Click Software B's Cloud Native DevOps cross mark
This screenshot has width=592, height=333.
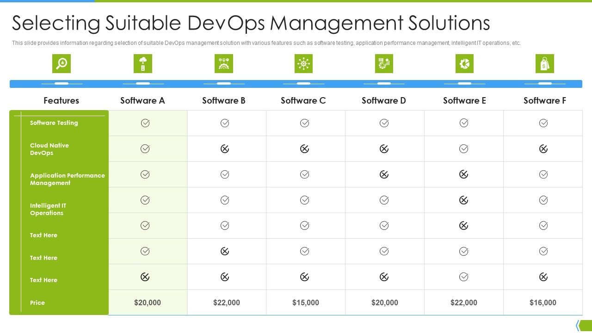pyautogui.click(x=225, y=148)
